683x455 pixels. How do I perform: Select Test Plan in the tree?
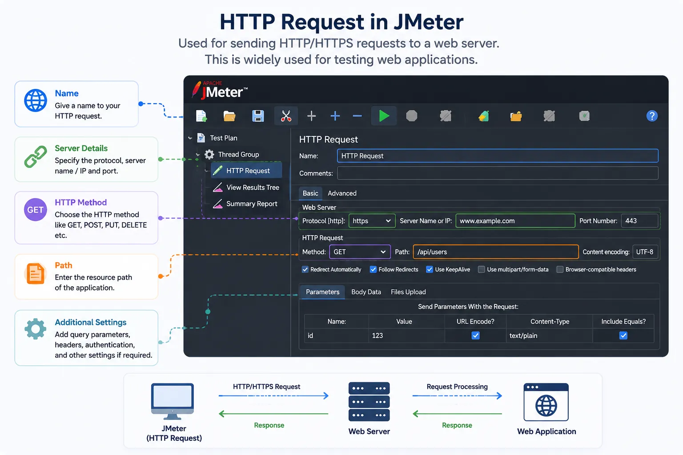click(x=224, y=138)
